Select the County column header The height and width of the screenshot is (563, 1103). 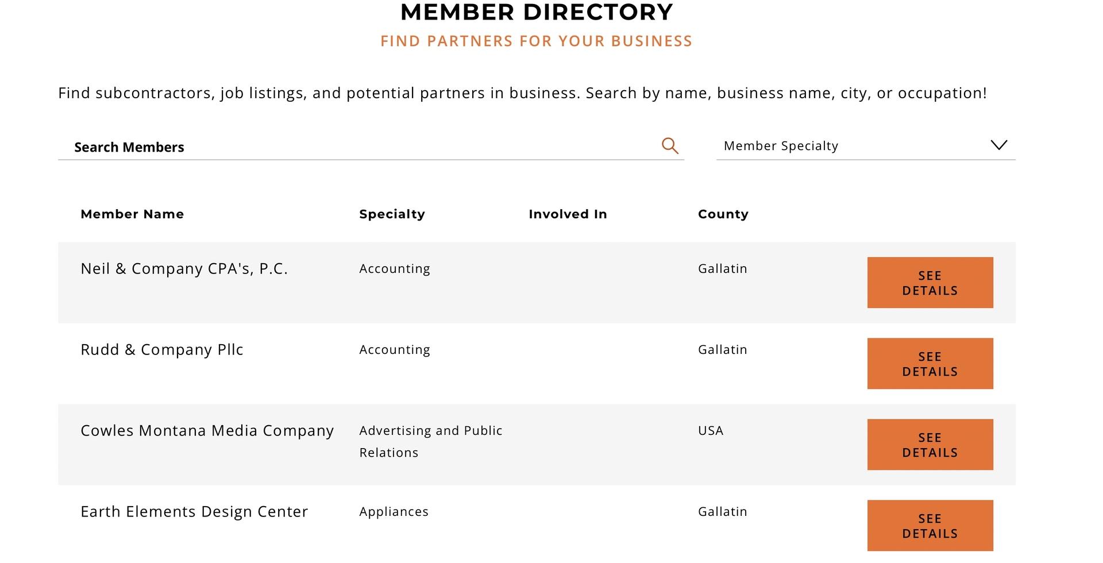click(723, 214)
